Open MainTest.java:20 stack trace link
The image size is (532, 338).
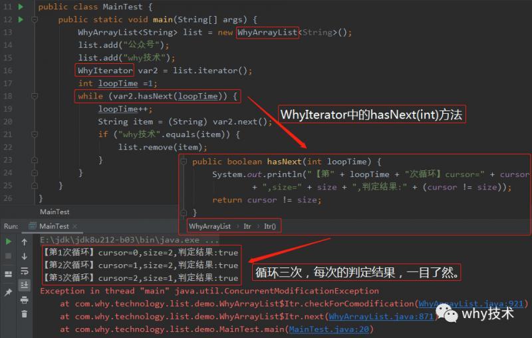pos(329,329)
